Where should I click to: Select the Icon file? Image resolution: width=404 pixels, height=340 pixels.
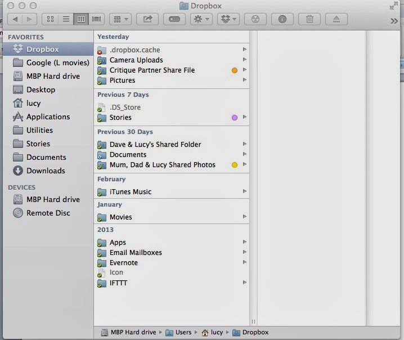tap(172, 272)
